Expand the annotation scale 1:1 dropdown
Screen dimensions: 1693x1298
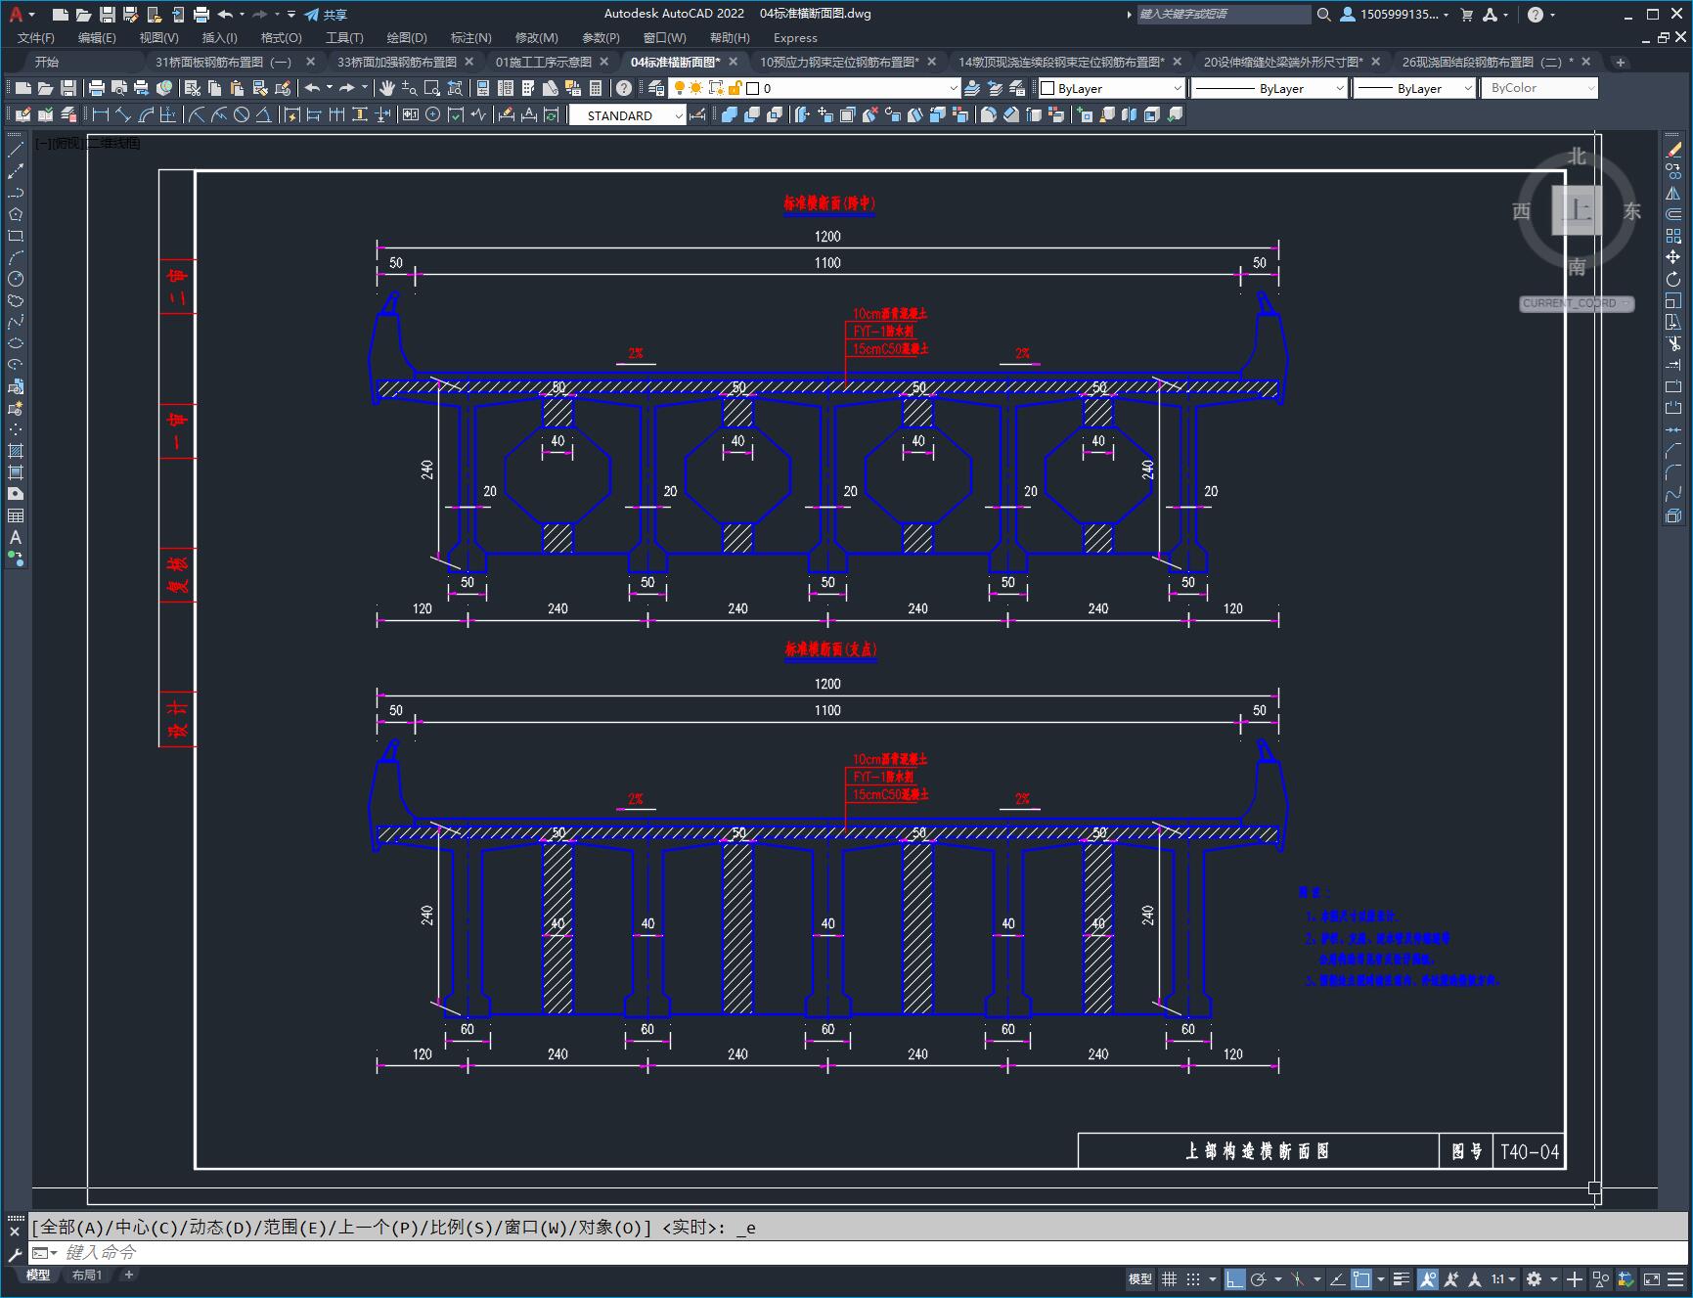(1503, 1278)
